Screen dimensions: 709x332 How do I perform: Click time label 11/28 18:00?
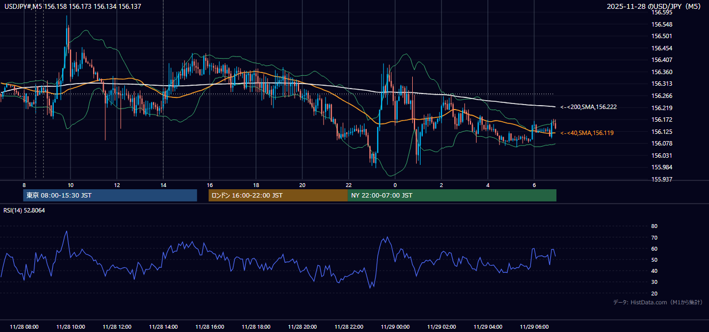point(256,326)
